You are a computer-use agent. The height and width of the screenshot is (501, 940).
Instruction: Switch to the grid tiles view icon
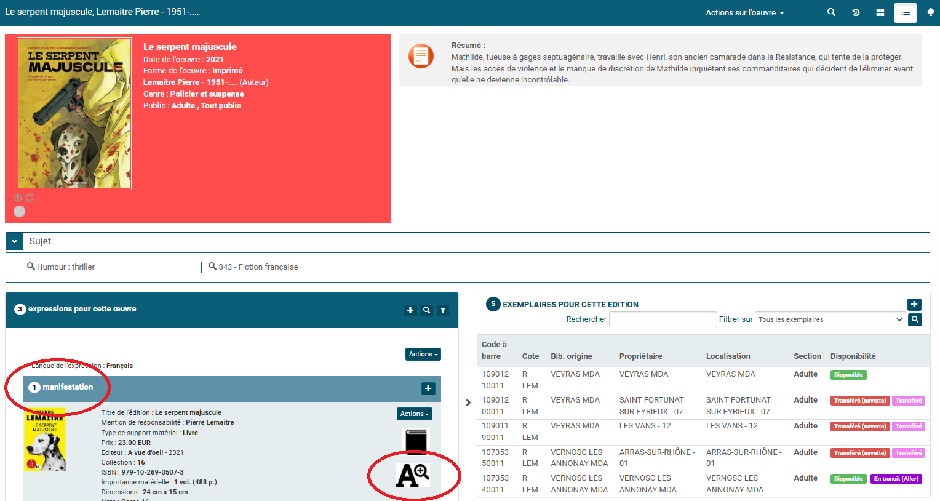pyautogui.click(x=880, y=12)
